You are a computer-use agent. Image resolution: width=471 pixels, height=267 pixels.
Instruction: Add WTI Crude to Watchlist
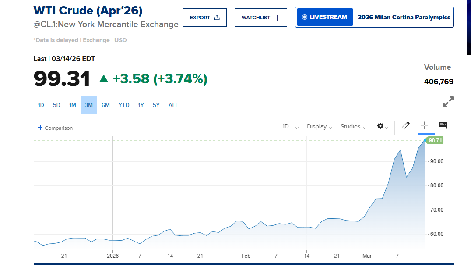[260, 18]
